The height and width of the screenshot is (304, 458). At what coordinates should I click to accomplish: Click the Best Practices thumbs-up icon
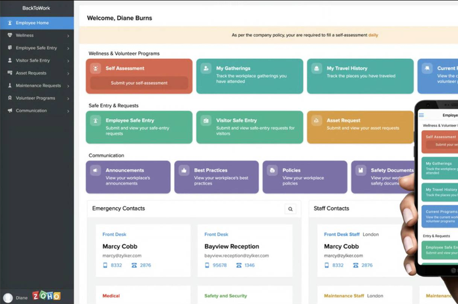tap(184, 170)
